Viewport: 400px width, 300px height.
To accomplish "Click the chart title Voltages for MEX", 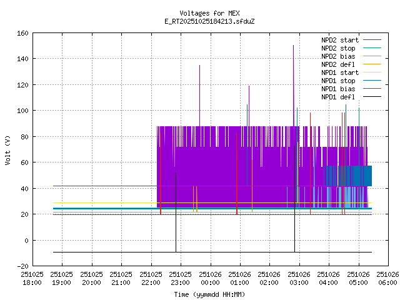I will tap(209, 13).
